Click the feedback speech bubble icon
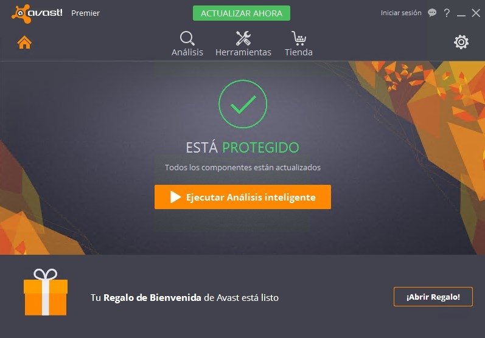This screenshot has height=338, width=485. (432, 13)
